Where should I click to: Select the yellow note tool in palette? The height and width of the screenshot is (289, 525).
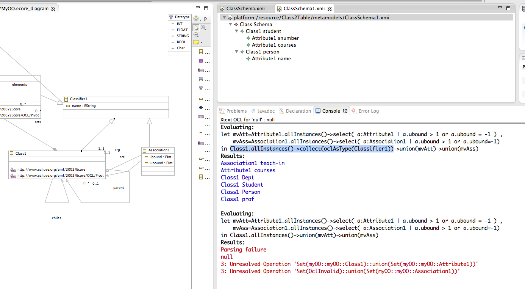(x=196, y=42)
